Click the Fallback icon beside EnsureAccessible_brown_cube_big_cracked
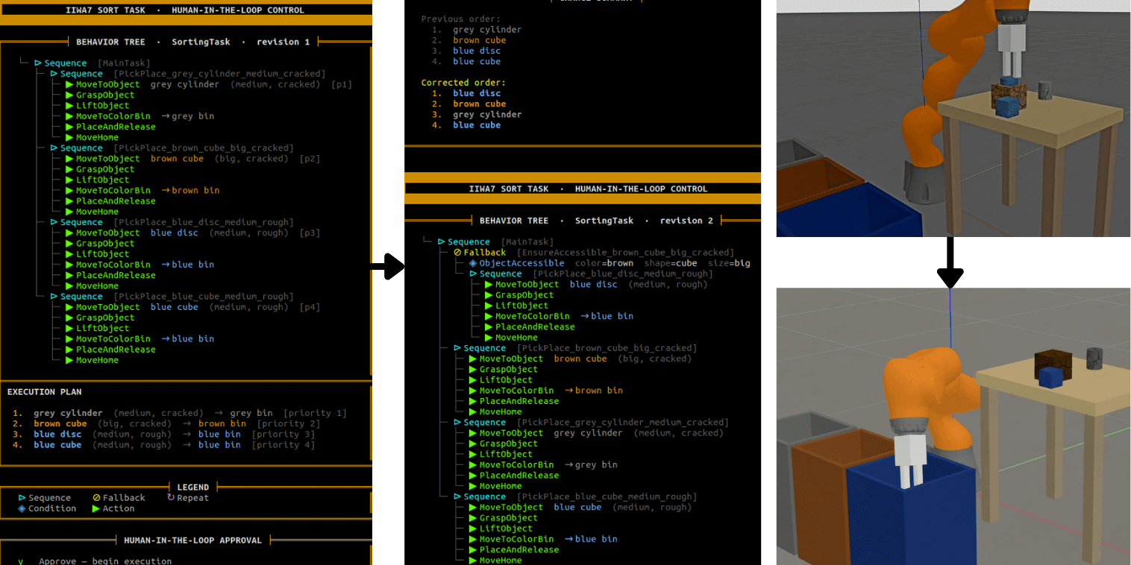The width and height of the screenshot is (1131, 565). click(x=457, y=253)
